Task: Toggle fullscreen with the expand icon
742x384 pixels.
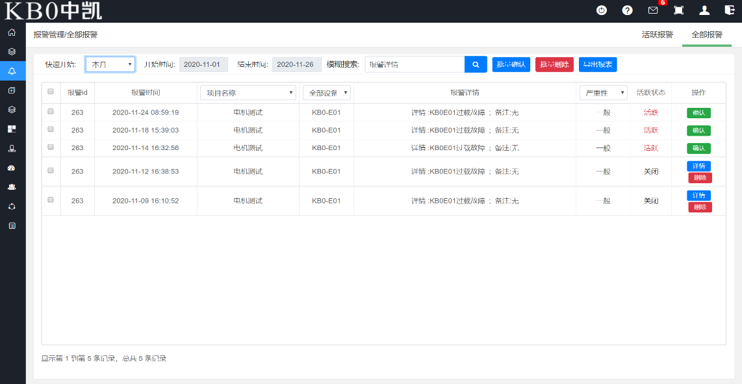Action: [x=678, y=10]
